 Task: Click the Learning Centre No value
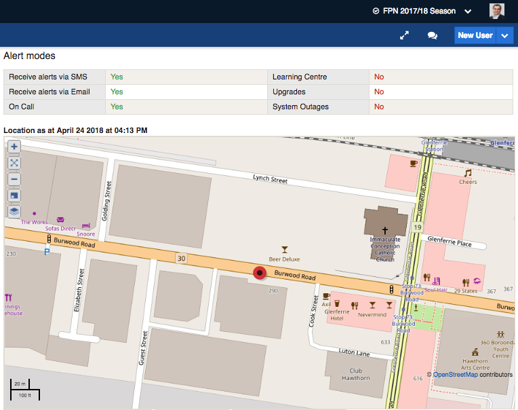pyautogui.click(x=379, y=77)
